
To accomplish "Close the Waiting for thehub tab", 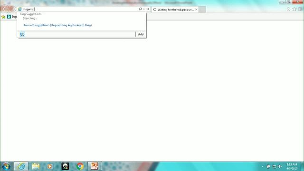I will [196, 9].
